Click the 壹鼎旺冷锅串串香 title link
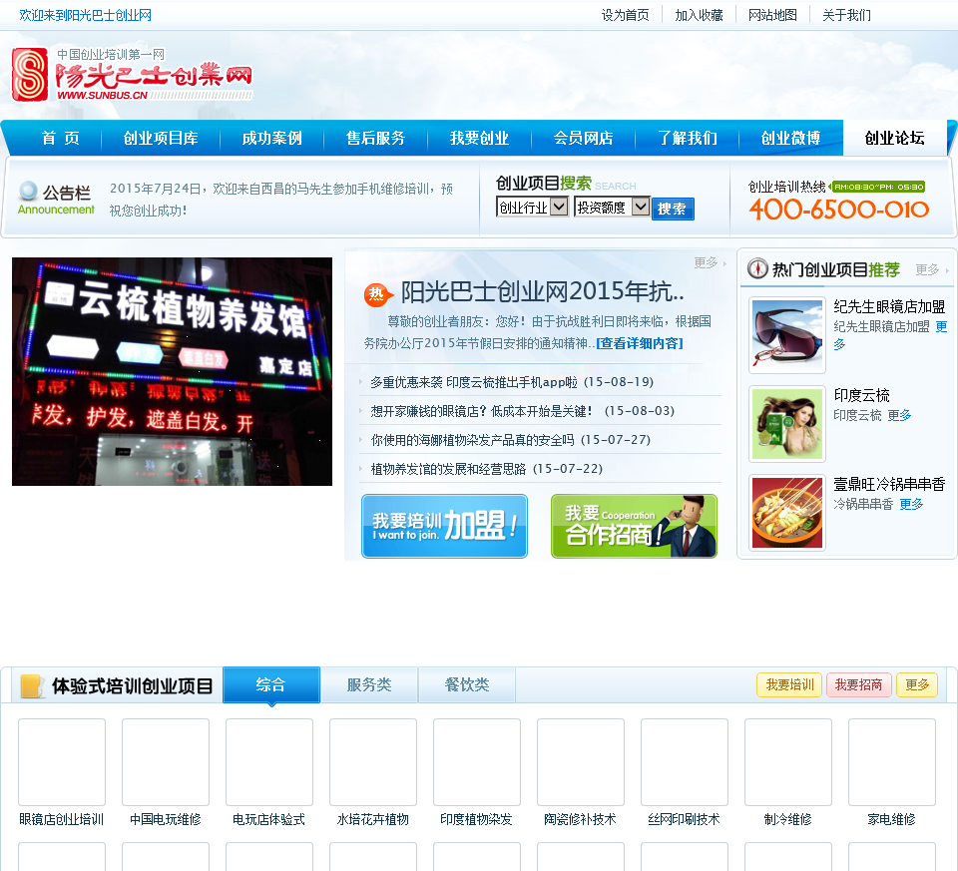 [889, 484]
